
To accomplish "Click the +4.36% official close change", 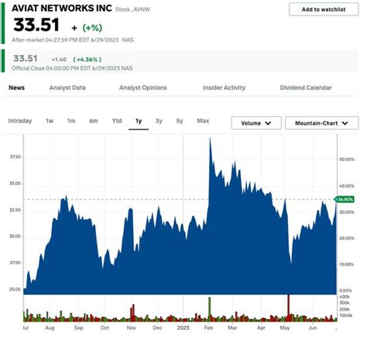I will (87, 60).
